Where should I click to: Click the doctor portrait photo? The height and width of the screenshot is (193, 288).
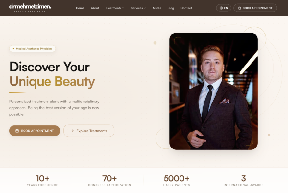point(214,91)
